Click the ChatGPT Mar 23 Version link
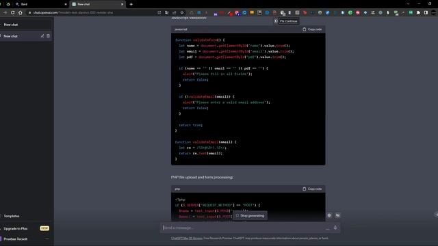The width and height of the screenshot is (438, 246). 187,238
